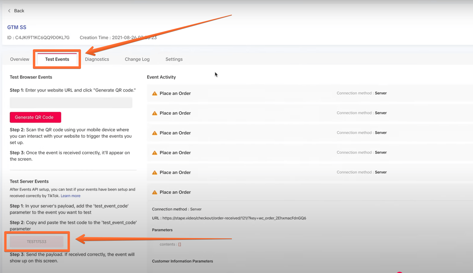The width and height of the screenshot is (473, 273).
Task: Open the Overview tab
Action: click(x=20, y=59)
